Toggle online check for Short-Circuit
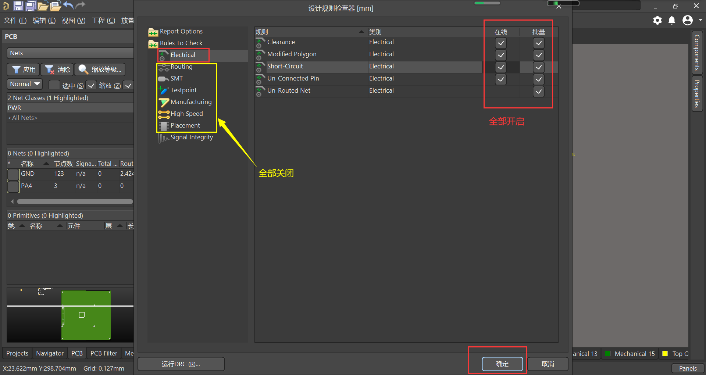Image resolution: width=706 pixels, height=375 pixels. 501,67
